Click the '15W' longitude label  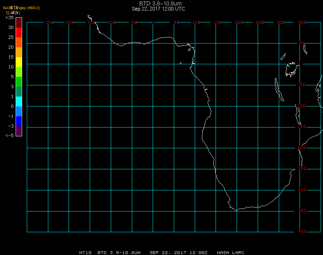[x=91, y=22]
